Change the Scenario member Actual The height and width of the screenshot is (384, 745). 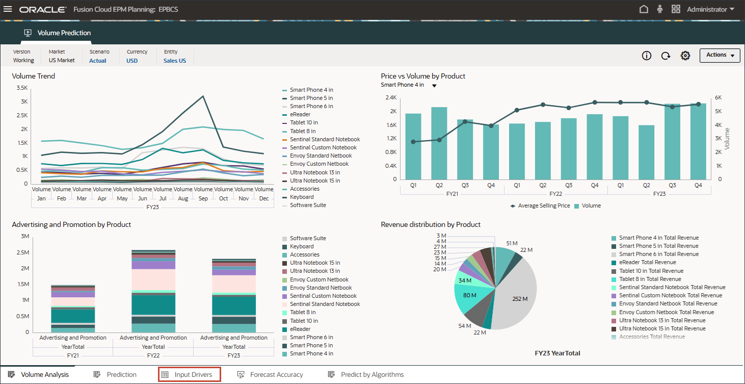(98, 60)
